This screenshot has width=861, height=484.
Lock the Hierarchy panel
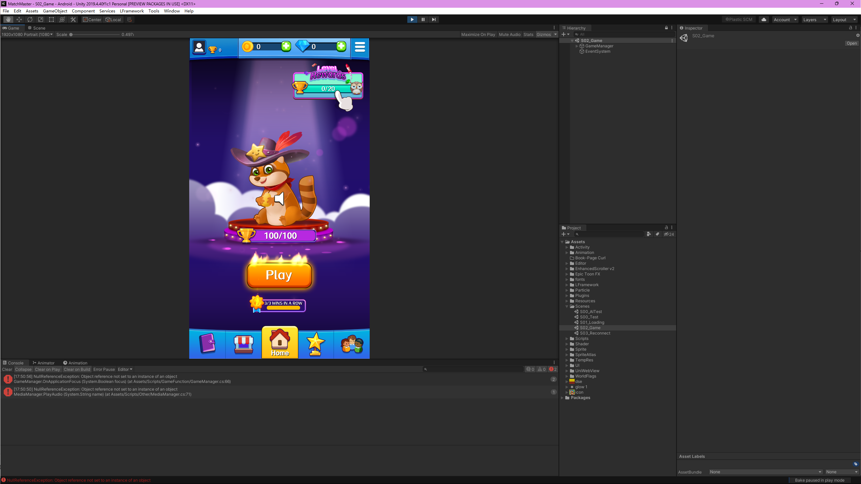[x=666, y=28]
